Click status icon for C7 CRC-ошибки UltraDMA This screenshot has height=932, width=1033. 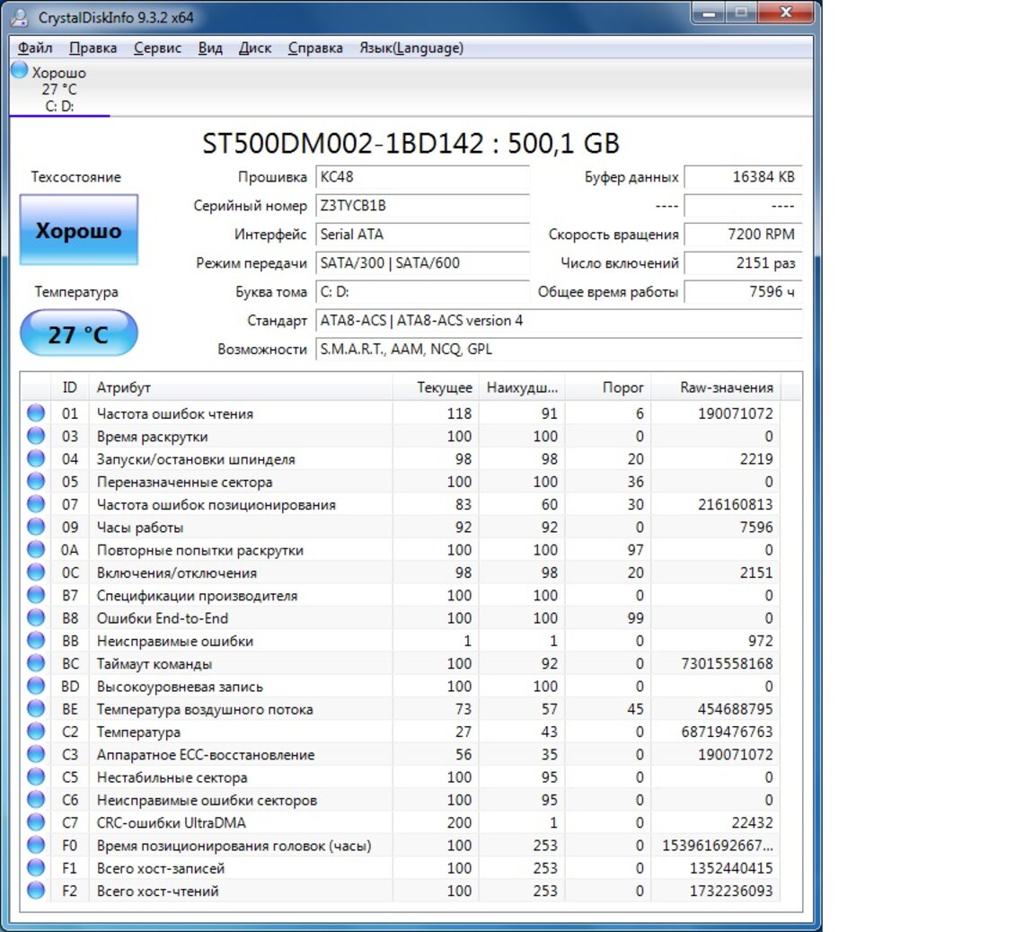click(36, 822)
